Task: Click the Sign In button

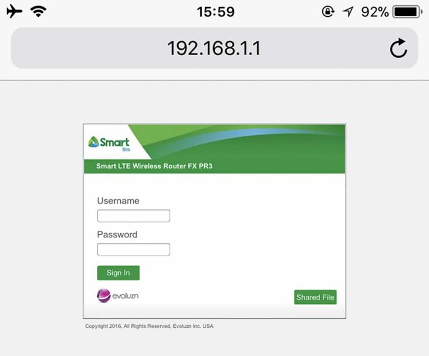Action: pyautogui.click(x=118, y=273)
